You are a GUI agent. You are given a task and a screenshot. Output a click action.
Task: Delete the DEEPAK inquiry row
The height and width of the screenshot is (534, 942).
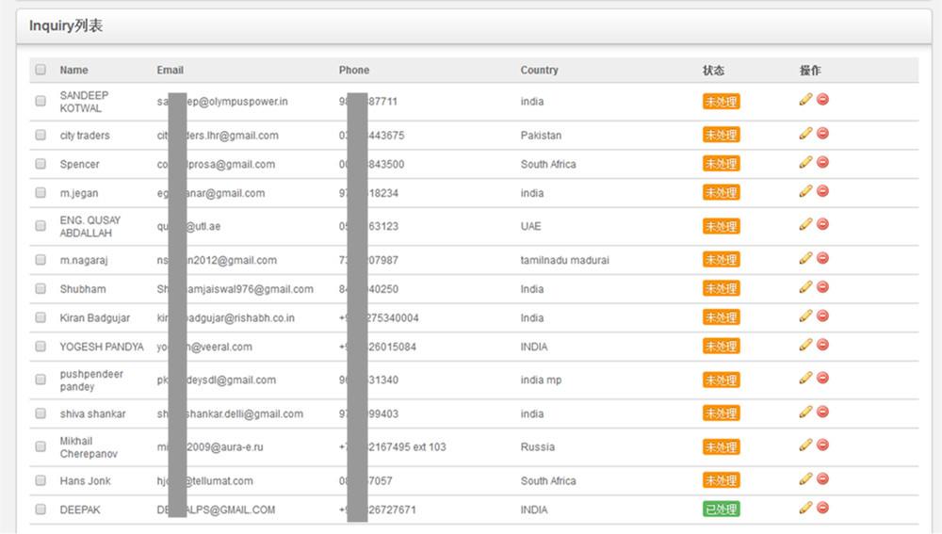pyautogui.click(x=822, y=508)
